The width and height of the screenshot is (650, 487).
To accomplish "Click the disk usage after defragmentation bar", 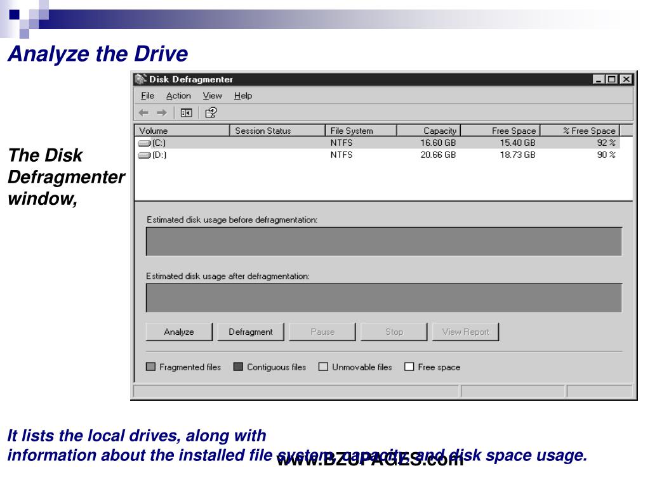I will tap(384, 298).
